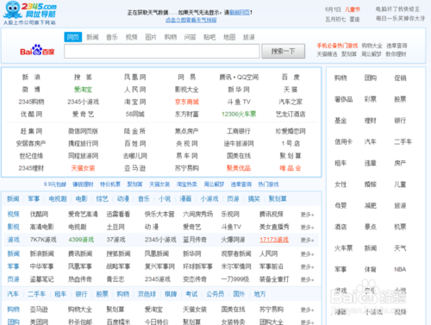Click the 彩票 sidebar category
431x325 pixels.
click(x=371, y=99)
